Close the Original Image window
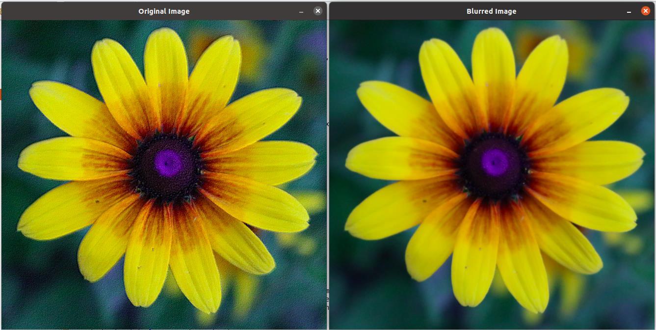The height and width of the screenshot is (330, 656). (x=318, y=11)
